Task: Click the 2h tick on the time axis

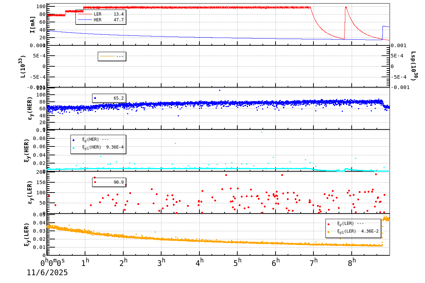Action: (123, 263)
